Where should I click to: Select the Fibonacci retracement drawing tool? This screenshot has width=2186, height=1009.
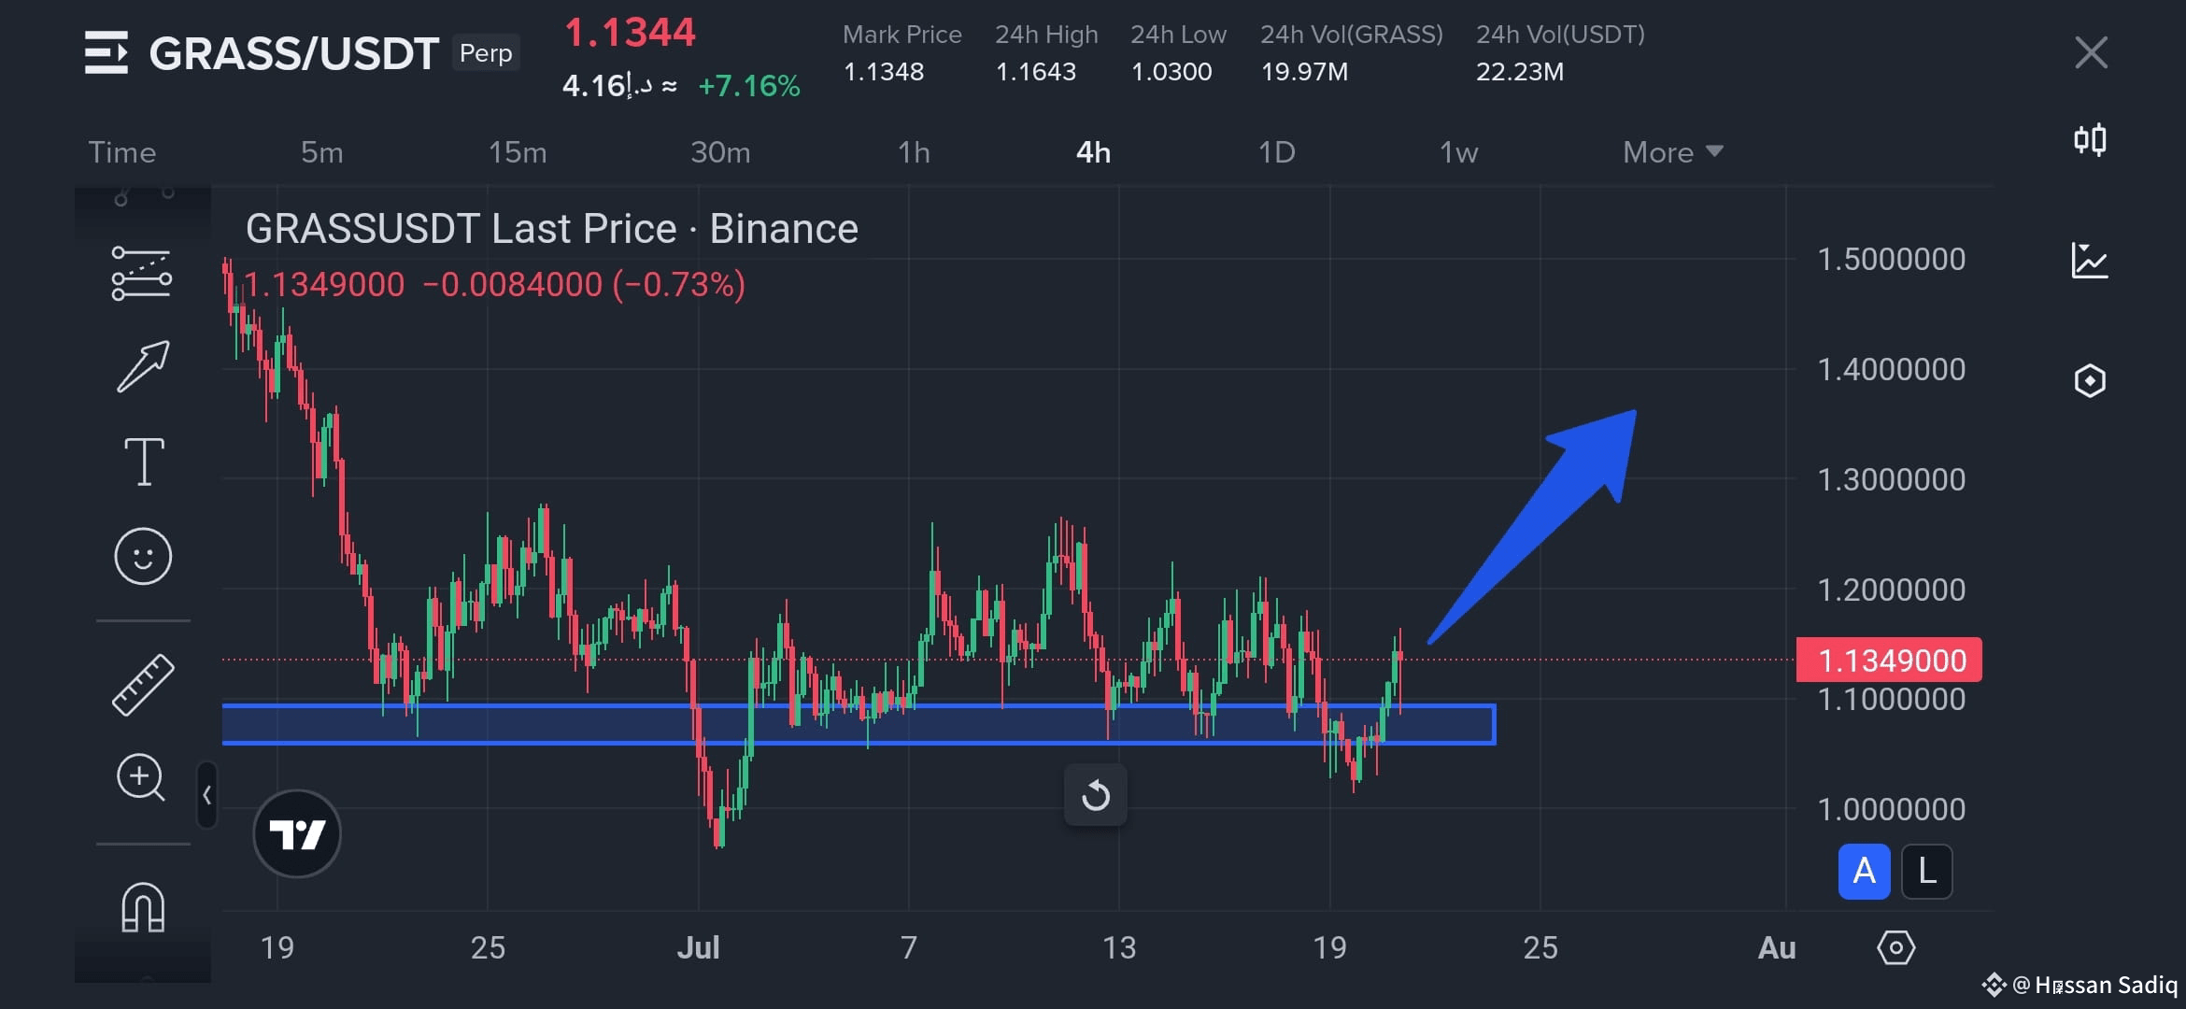coord(142,274)
